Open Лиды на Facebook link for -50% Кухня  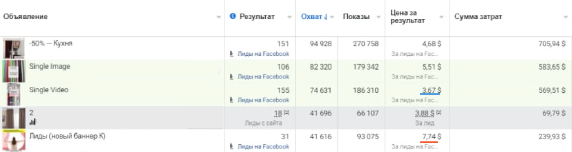click(263, 54)
